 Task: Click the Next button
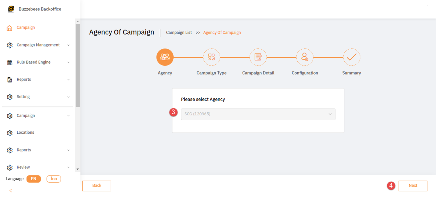(x=413, y=186)
